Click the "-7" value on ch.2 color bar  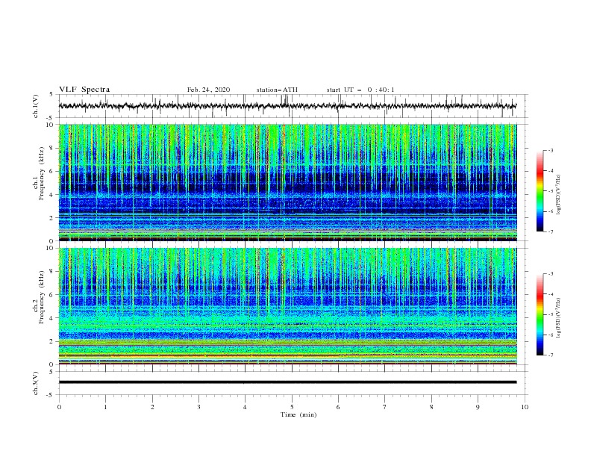pos(551,355)
